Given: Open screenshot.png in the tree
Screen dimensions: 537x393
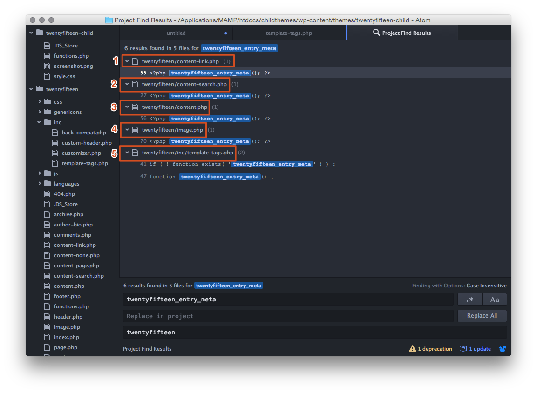Looking at the screenshot, I should (73, 66).
